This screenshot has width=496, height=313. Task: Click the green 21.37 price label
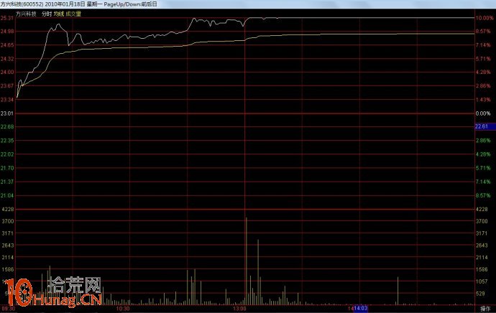click(7, 182)
